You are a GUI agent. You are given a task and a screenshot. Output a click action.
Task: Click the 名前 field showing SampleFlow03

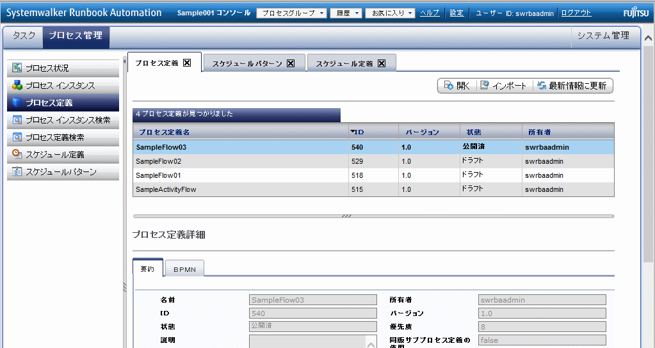(x=313, y=300)
